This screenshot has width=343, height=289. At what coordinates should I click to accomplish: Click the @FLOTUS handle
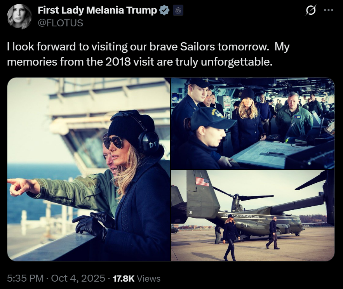(60, 23)
